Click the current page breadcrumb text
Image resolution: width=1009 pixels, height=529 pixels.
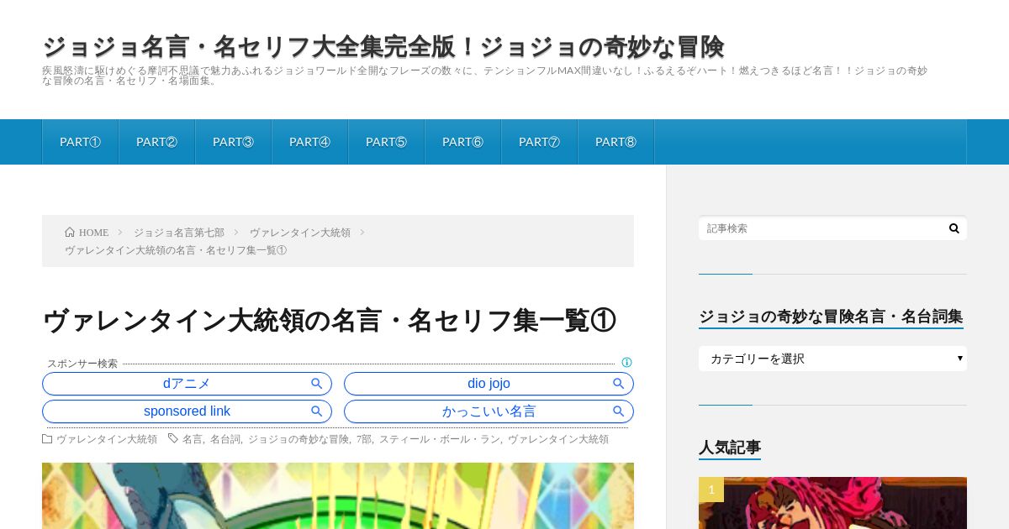[176, 250]
